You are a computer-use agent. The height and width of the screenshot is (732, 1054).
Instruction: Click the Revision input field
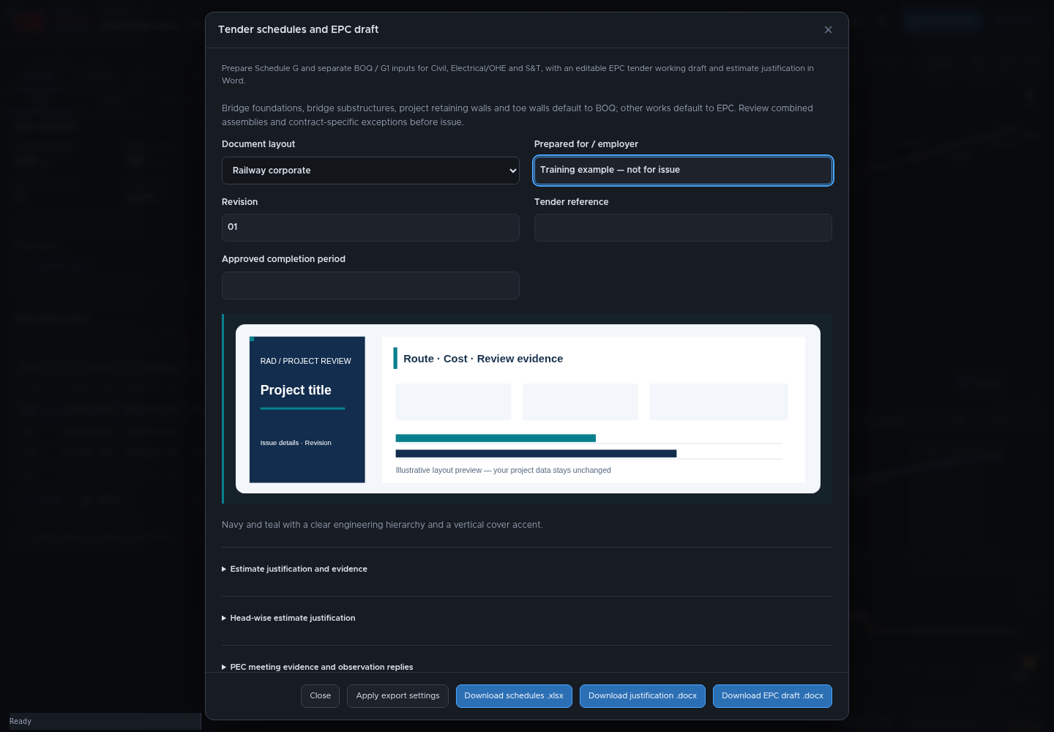370,228
